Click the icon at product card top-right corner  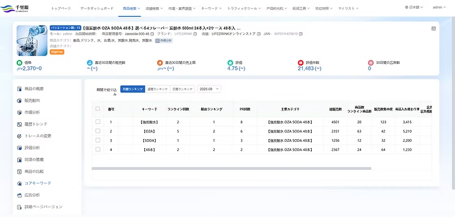[x=434, y=29]
